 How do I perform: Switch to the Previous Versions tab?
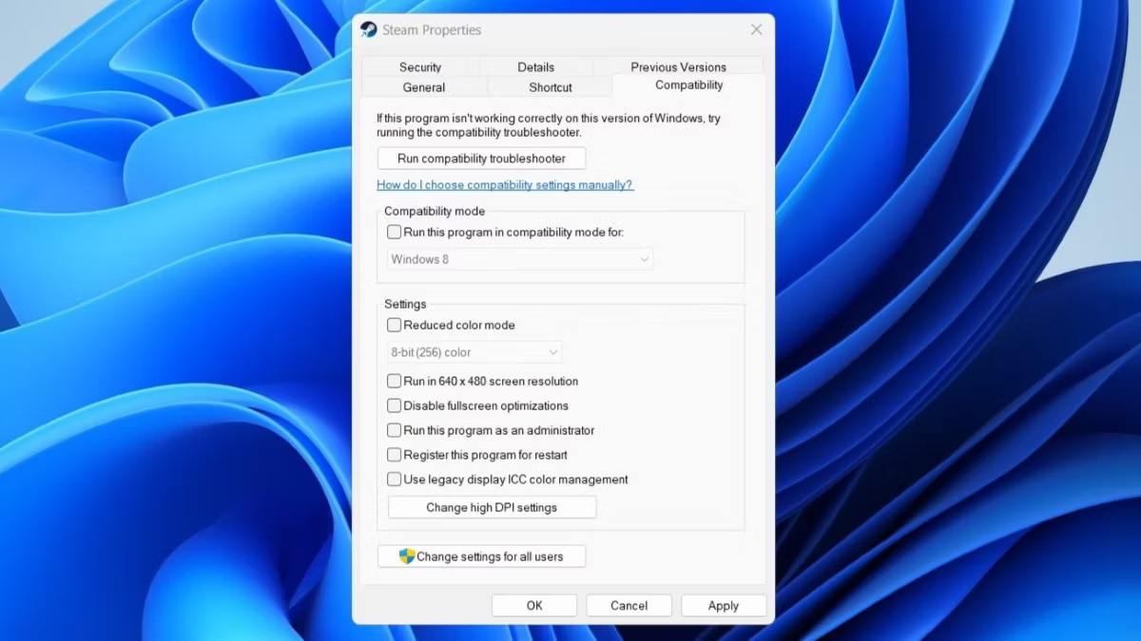[678, 67]
